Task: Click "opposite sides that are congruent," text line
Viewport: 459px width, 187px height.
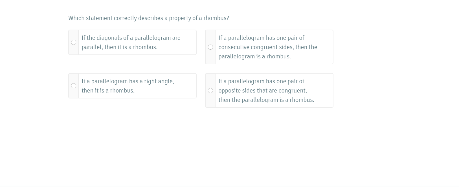Action: (262, 91)
